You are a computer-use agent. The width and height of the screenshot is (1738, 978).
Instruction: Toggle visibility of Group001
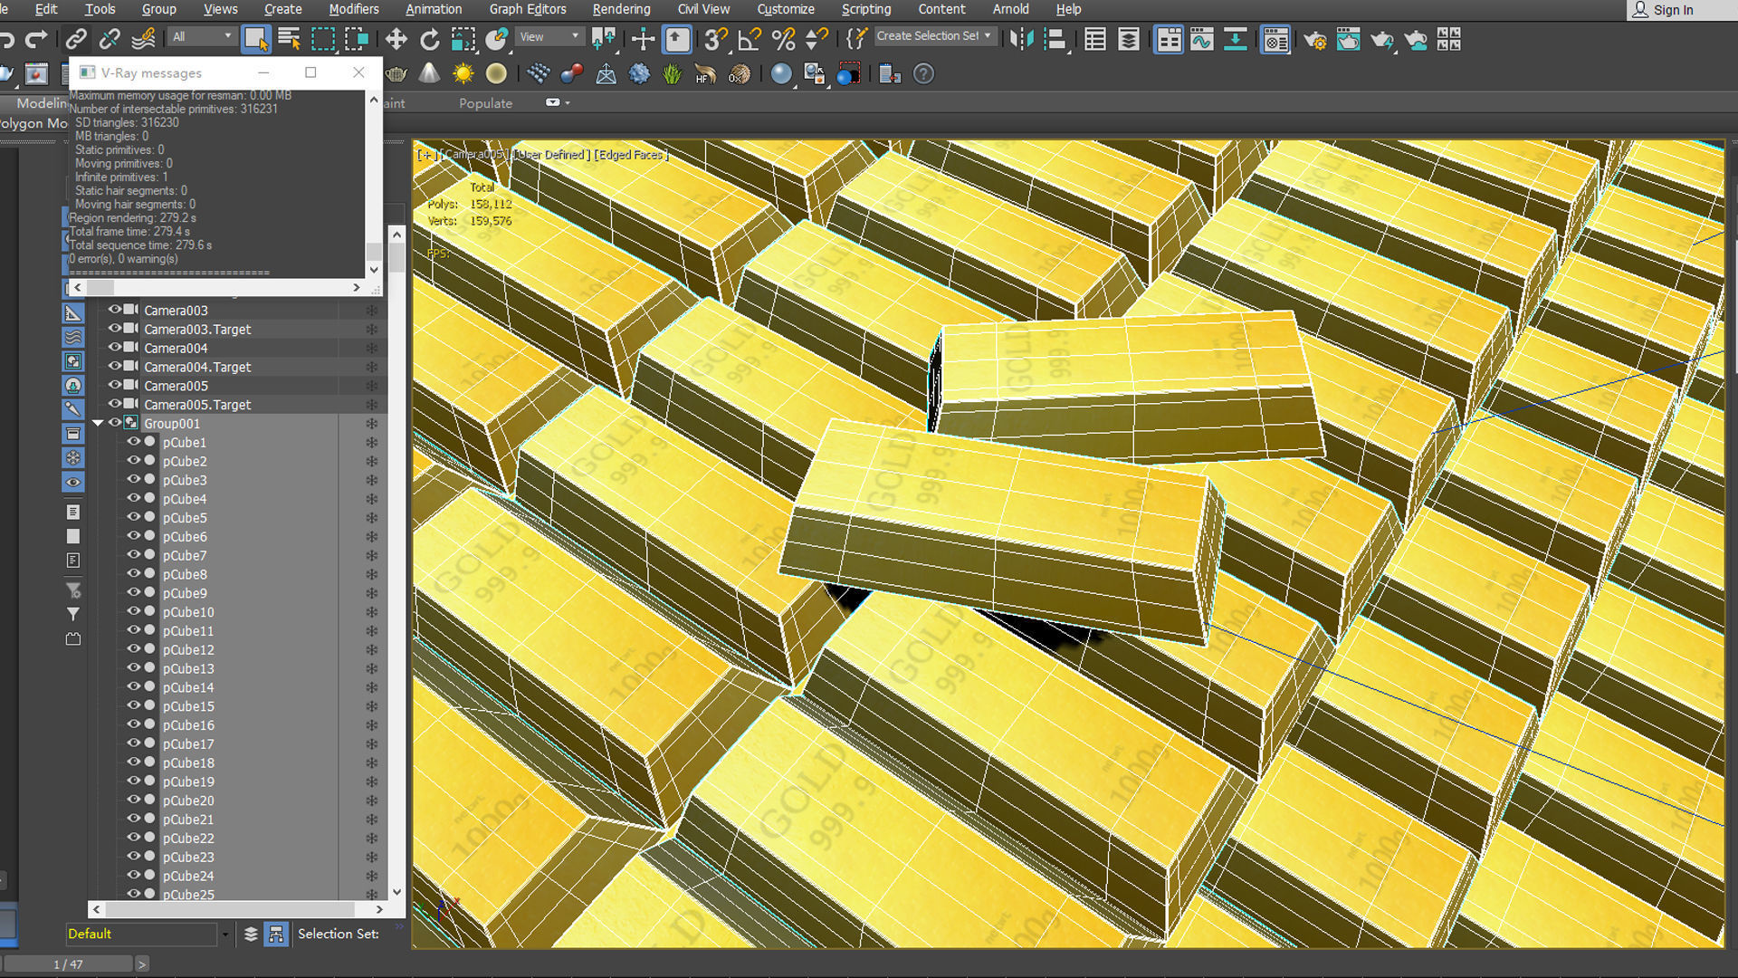coord(115,423)
